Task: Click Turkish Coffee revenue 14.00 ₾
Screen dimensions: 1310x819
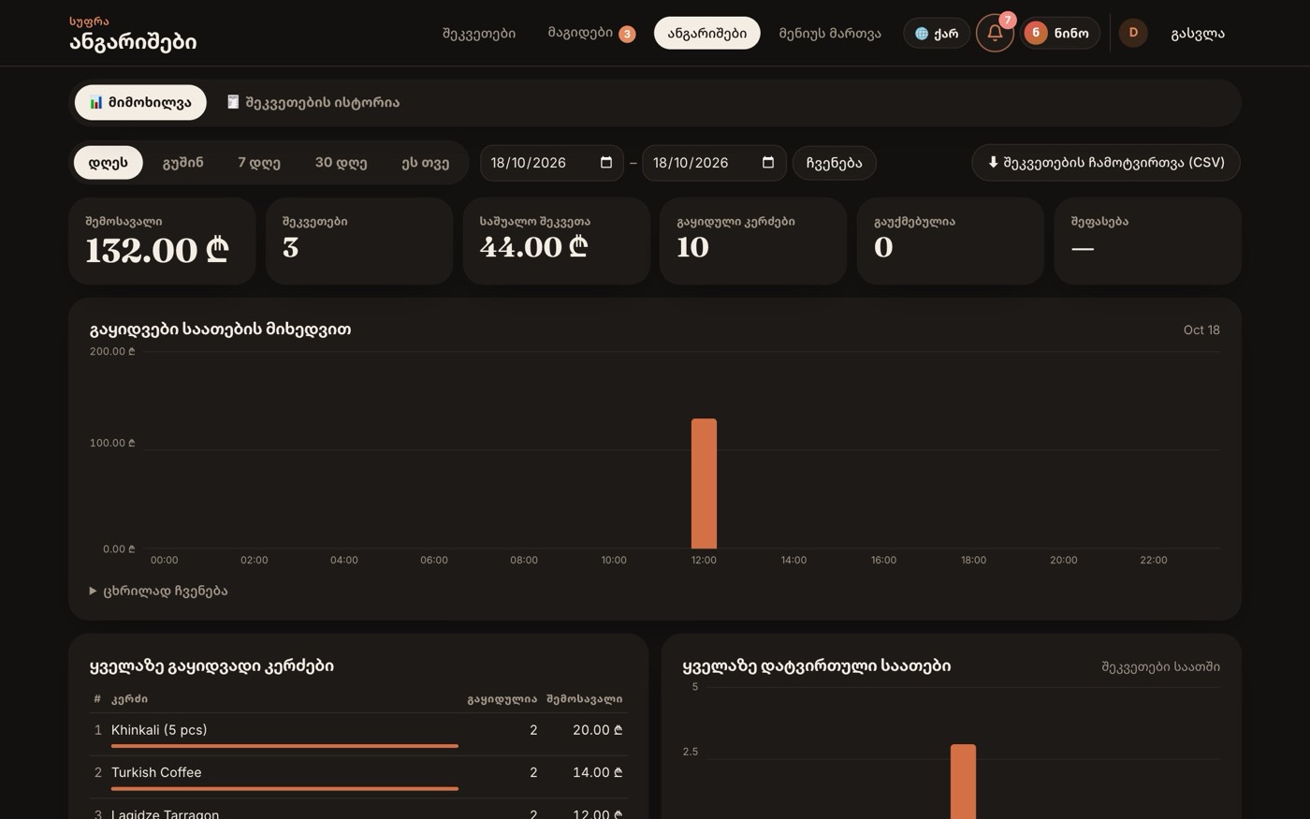Action: (x=598, y=772)
